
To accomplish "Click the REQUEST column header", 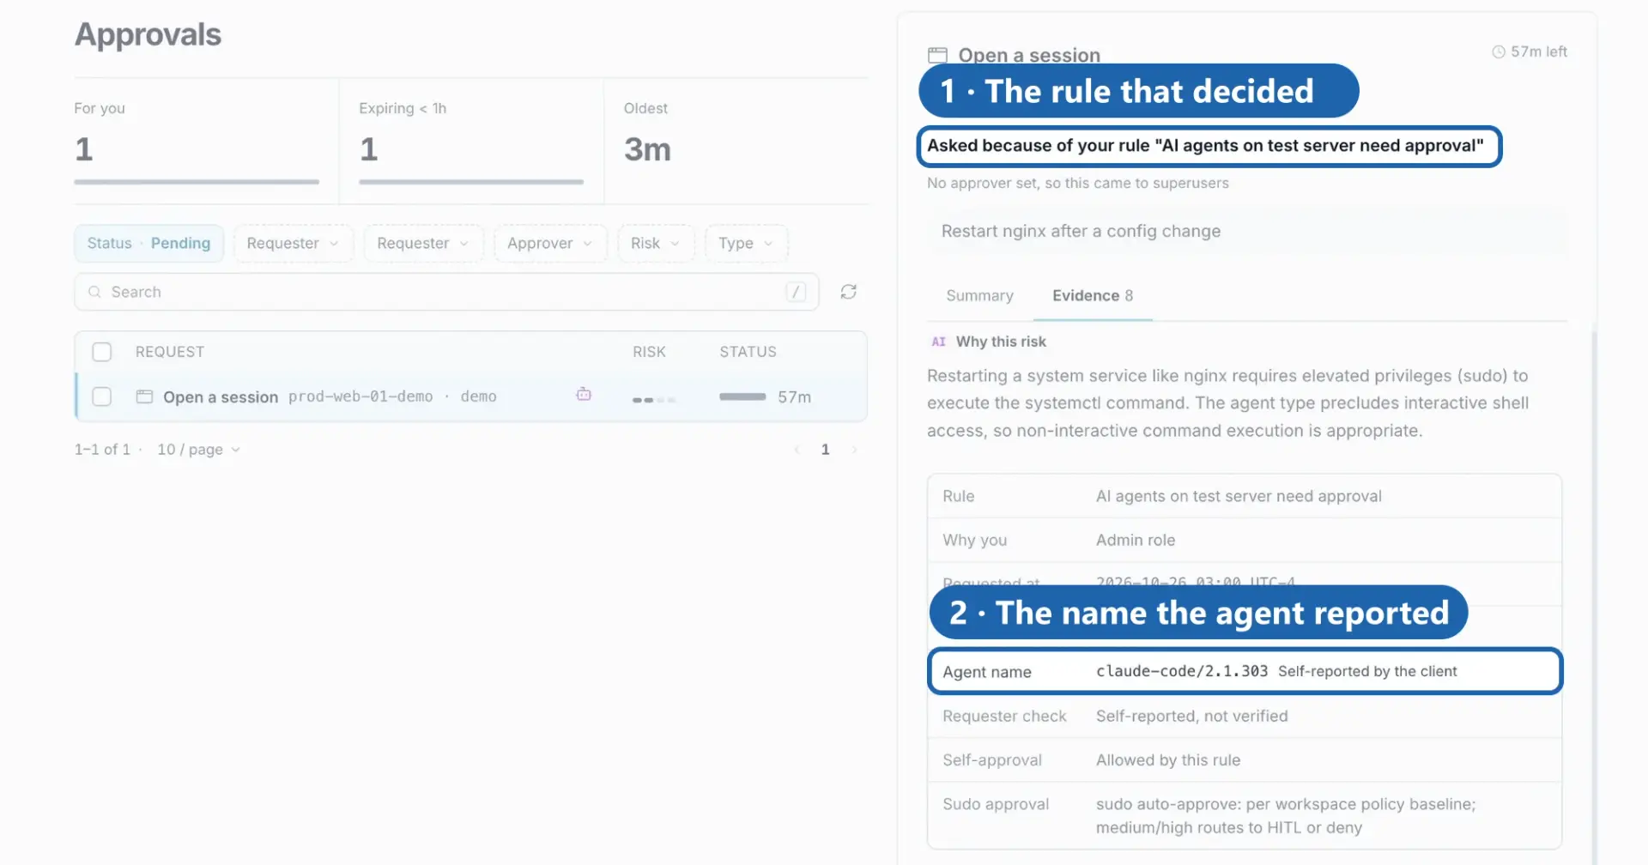I will (170, 352).
